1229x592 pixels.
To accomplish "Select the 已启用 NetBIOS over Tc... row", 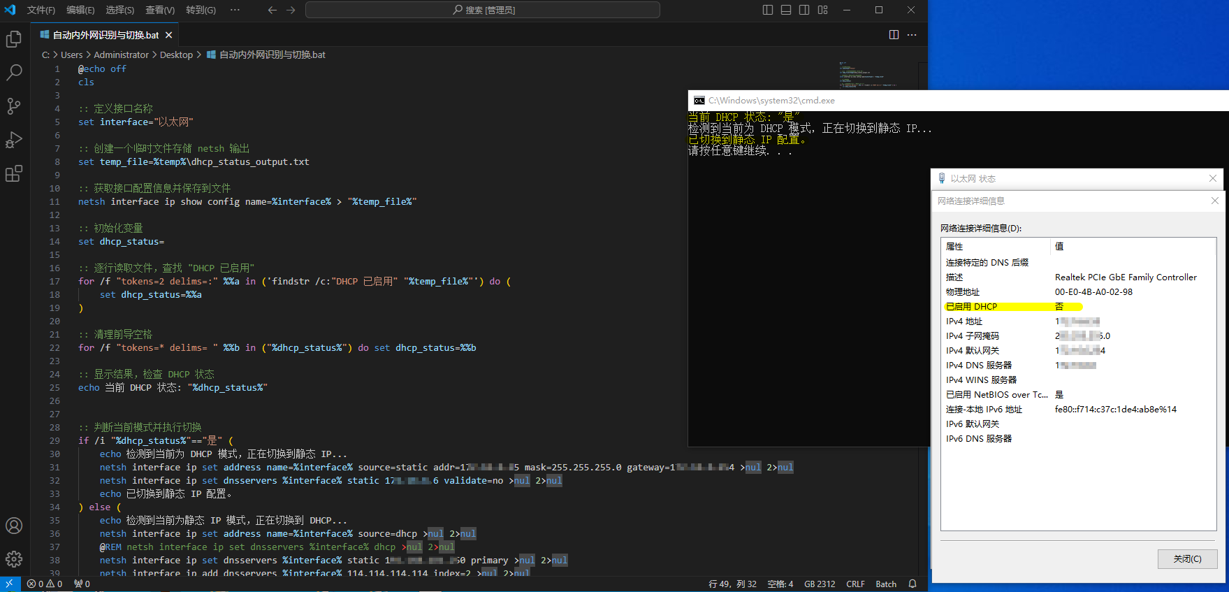I will pos(1078,394).
